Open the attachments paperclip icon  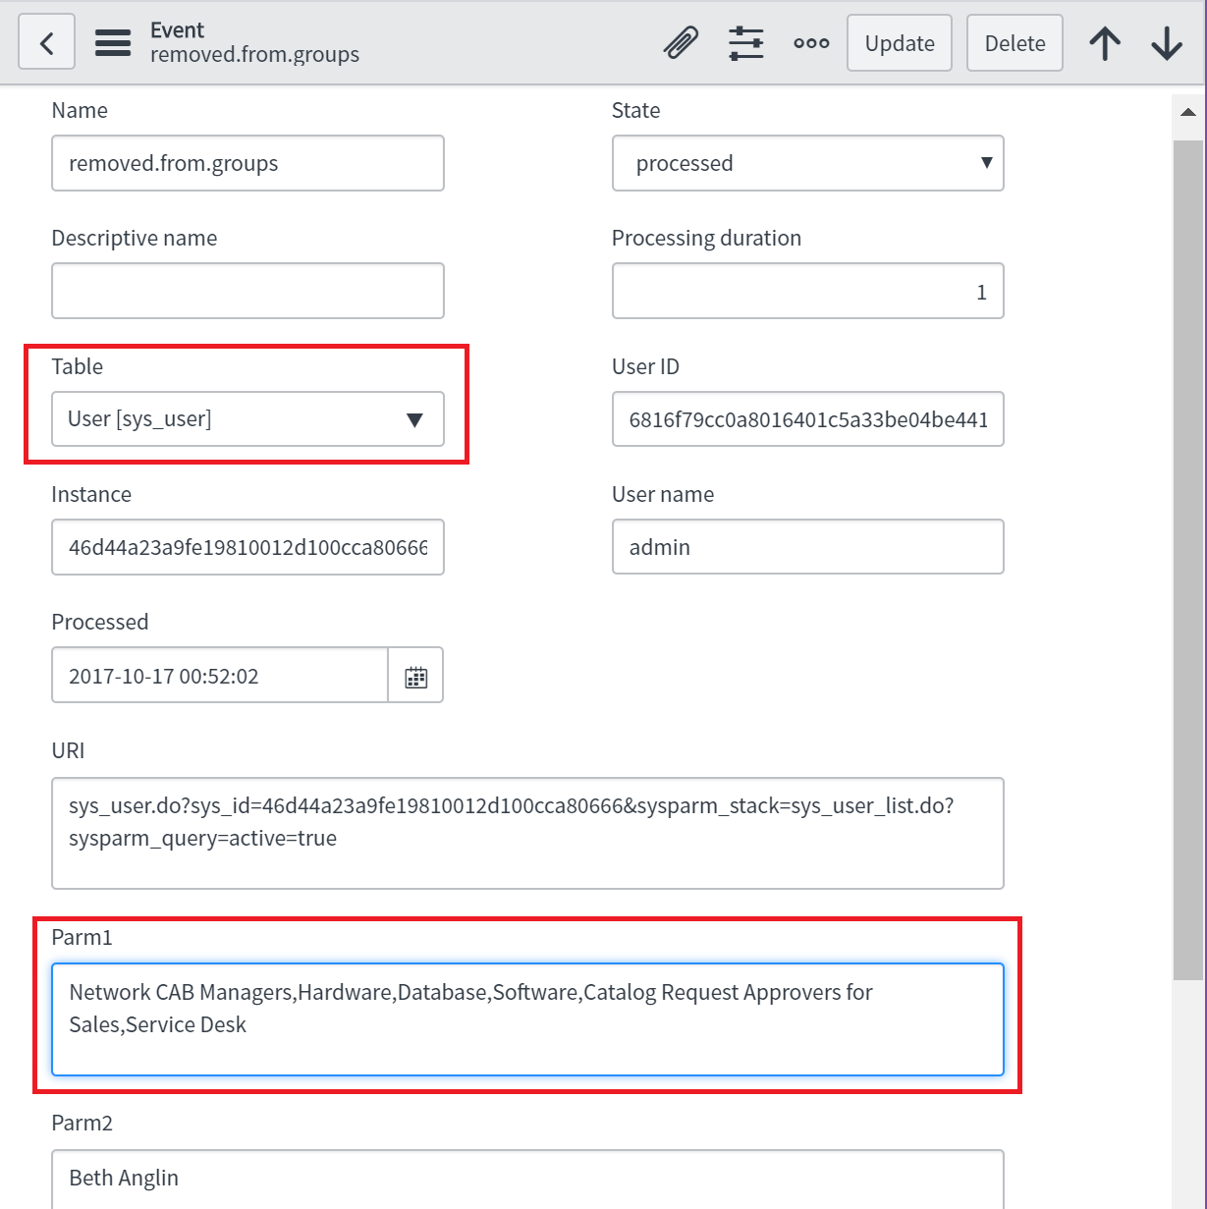680,43
